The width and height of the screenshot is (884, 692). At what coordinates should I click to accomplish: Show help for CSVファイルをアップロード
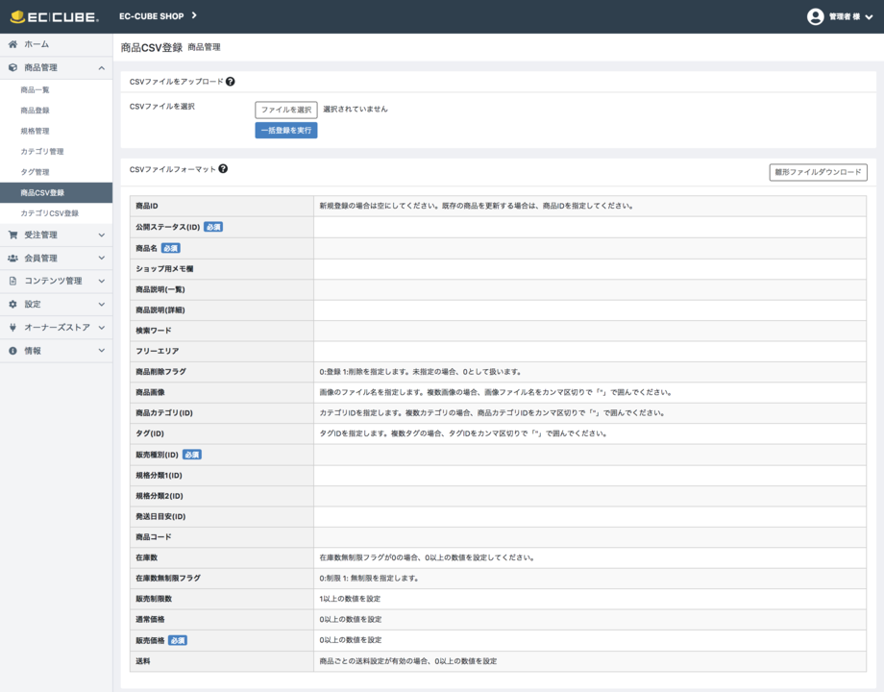pyautogui.click(x=230, y=82)
